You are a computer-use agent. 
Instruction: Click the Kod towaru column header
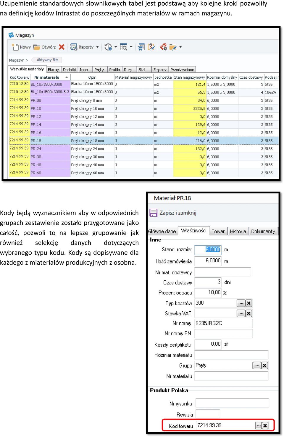[x=19, y=77]
